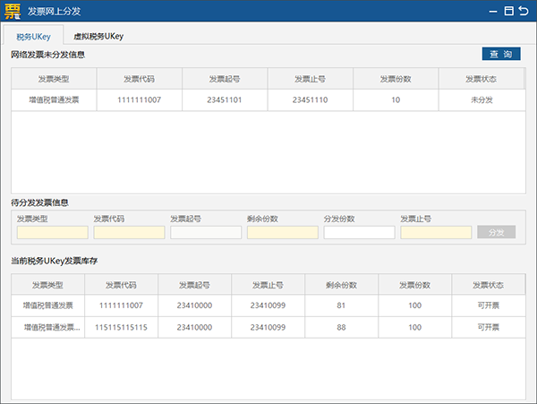This screenshot has height=404, width=537.
Task: Click into the white 分发份数 input box
Action: tap(359, 232)
